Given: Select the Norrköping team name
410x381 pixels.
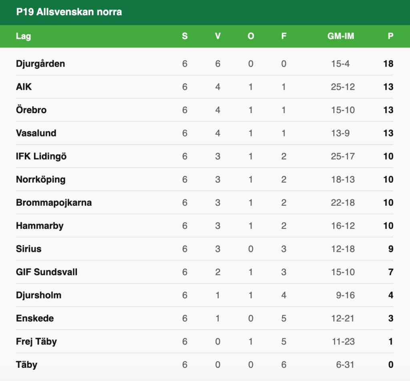Looking at the screenshot, I should [x=40, y=180].
